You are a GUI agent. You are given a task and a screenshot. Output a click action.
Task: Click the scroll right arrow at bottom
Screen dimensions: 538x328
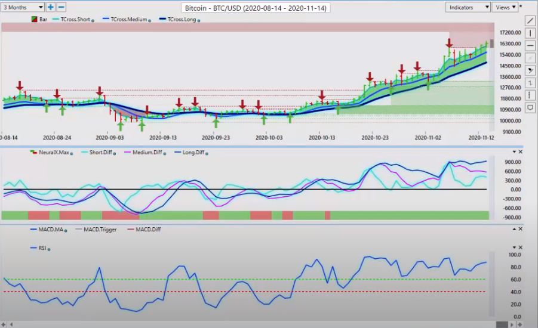512,324
